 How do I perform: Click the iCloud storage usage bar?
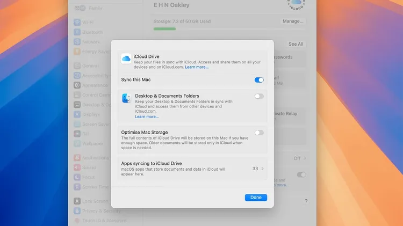(x=229, y=29)
